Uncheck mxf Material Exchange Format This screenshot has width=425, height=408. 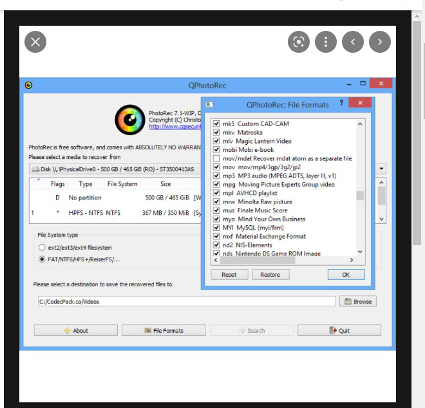click(x=216, y=237)
